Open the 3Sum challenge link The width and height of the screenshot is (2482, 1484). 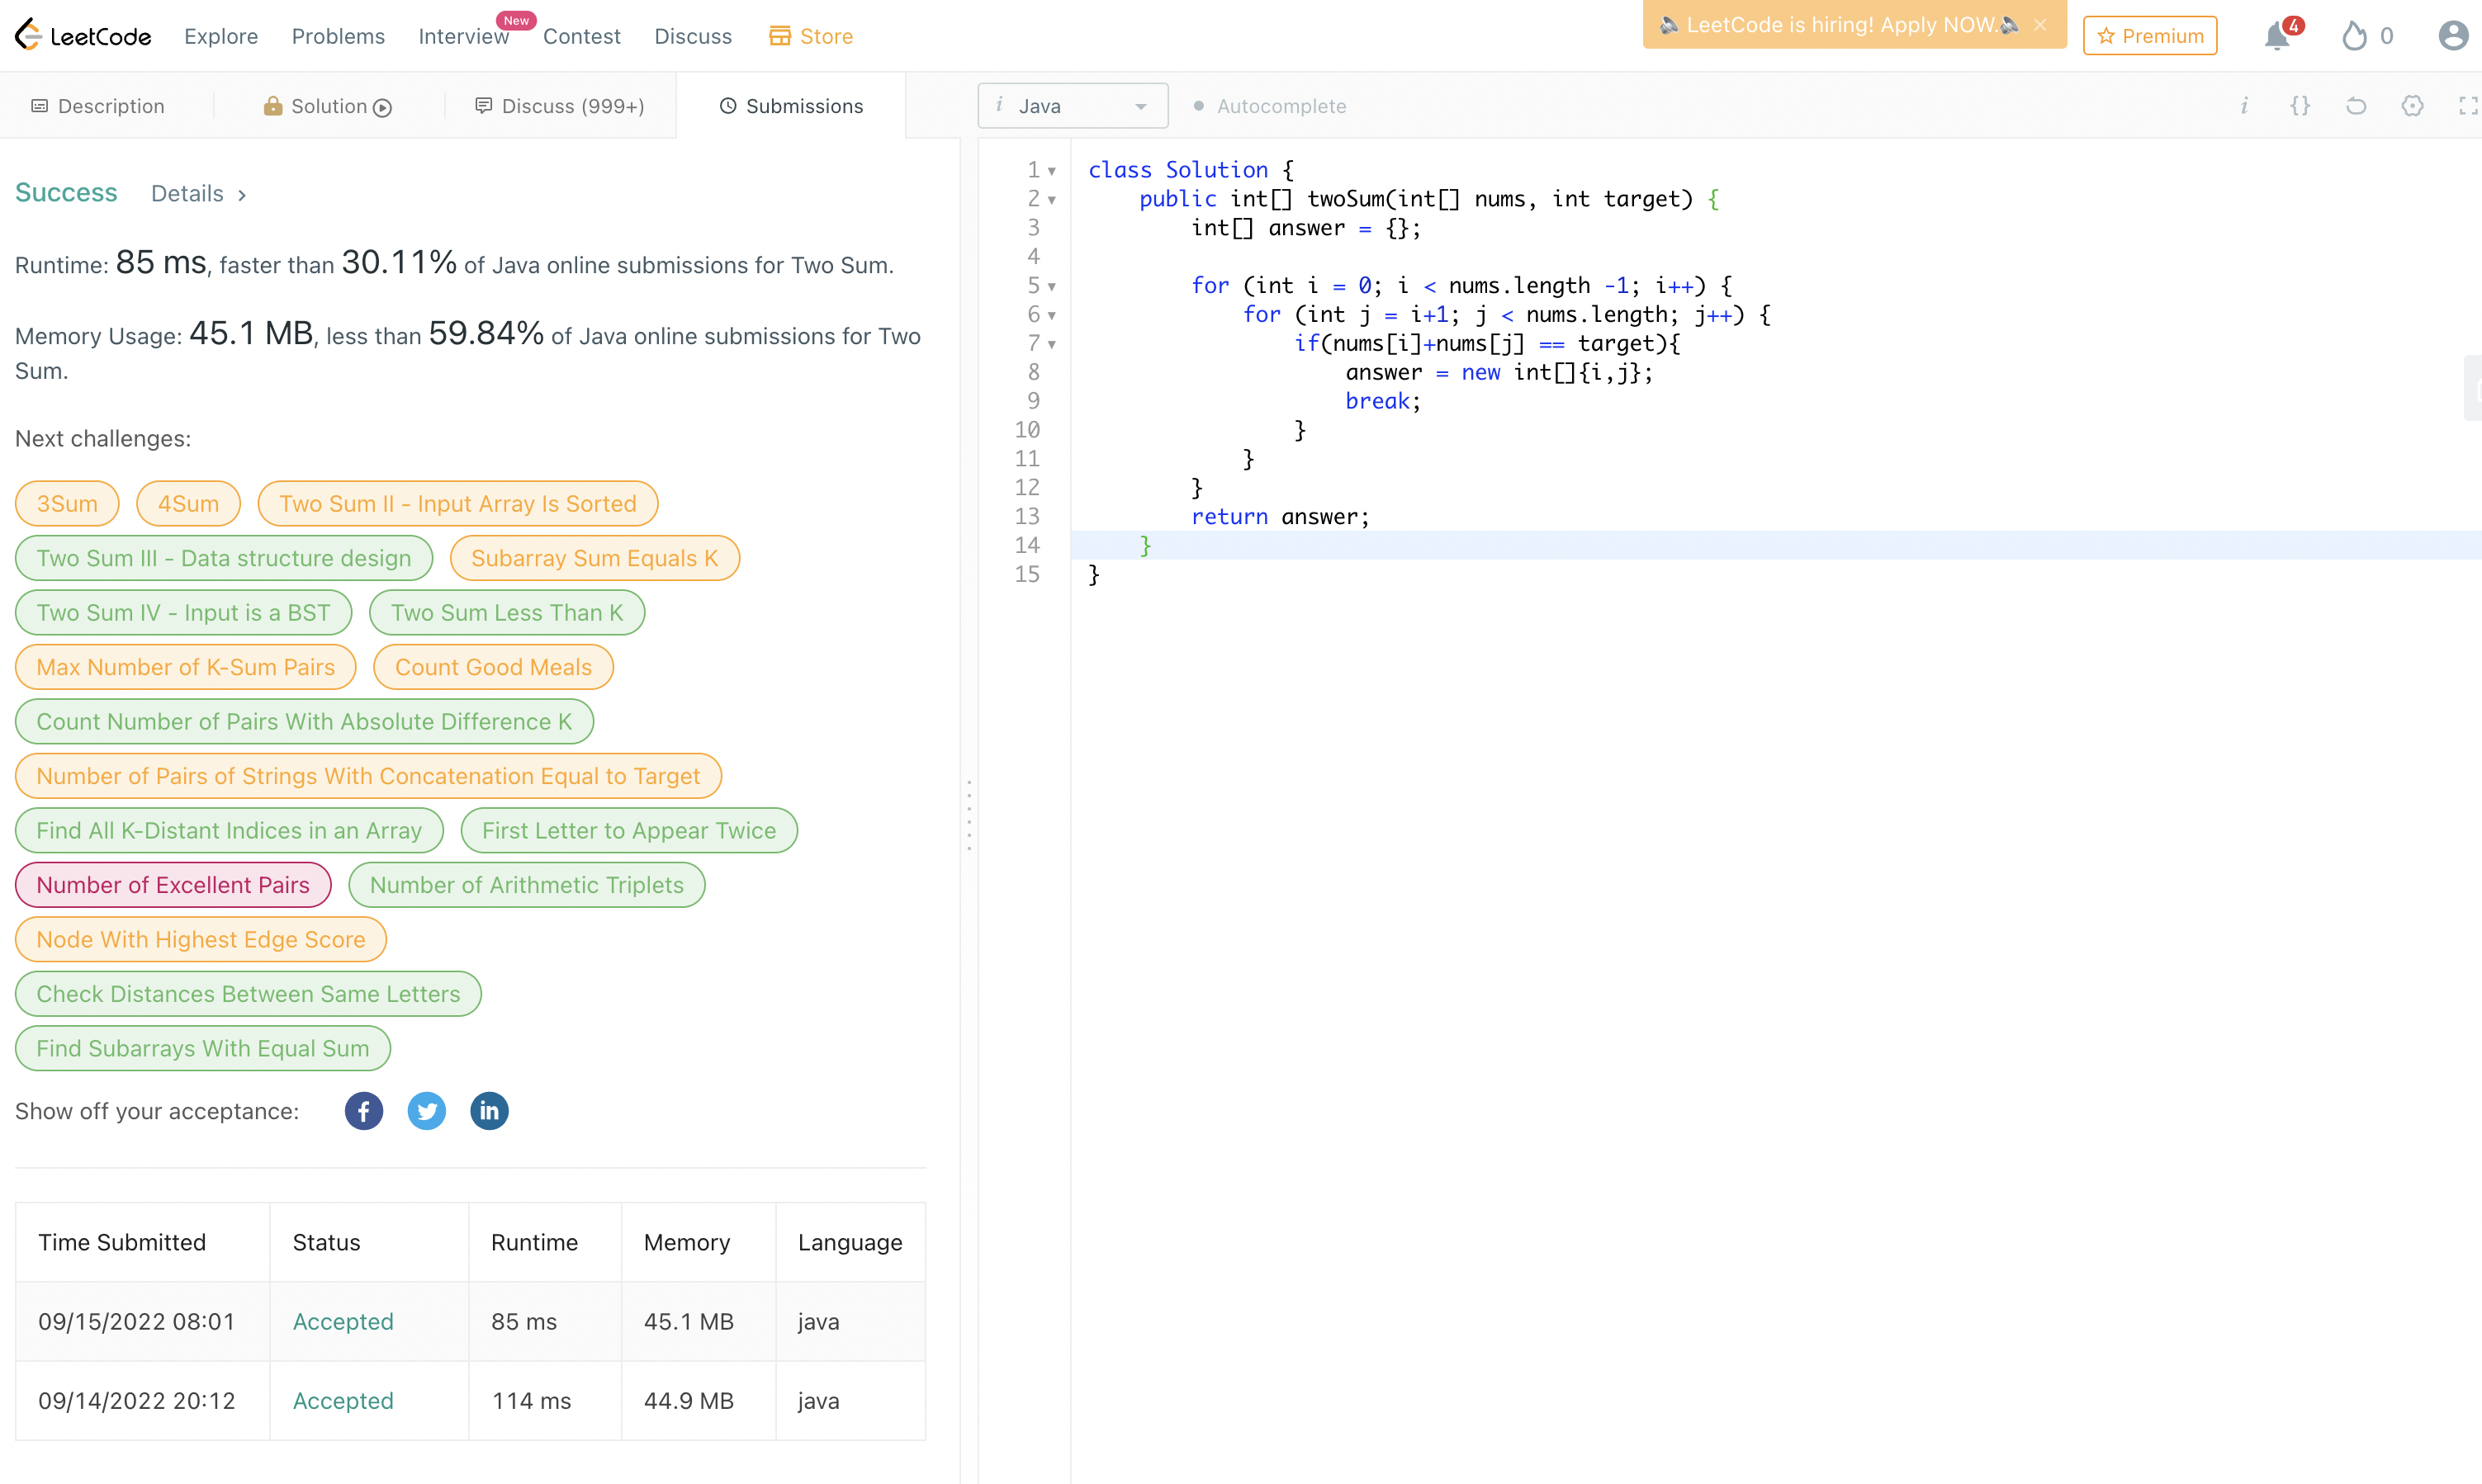click(x=67, y=503)
